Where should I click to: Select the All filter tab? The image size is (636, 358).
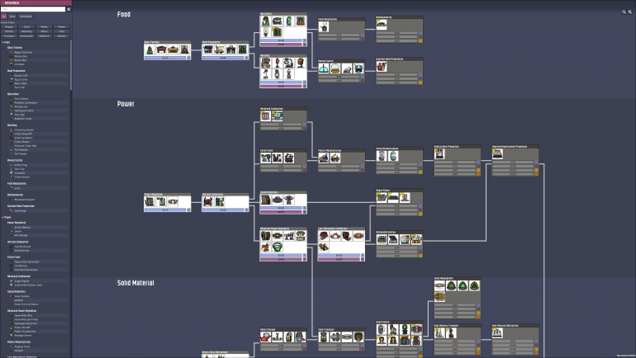(5, 16)
